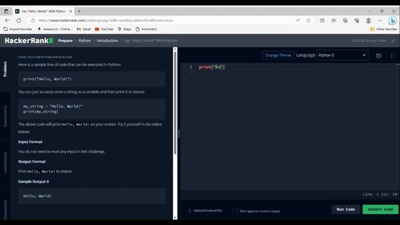Click the site lock icon in address bar
The height and width of the screenshot is (225, 400).
point(32,21)
